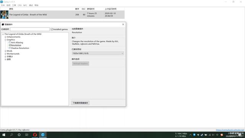Open volume control in system tray
Screen dimensions: 245x138
coord(213,135)
